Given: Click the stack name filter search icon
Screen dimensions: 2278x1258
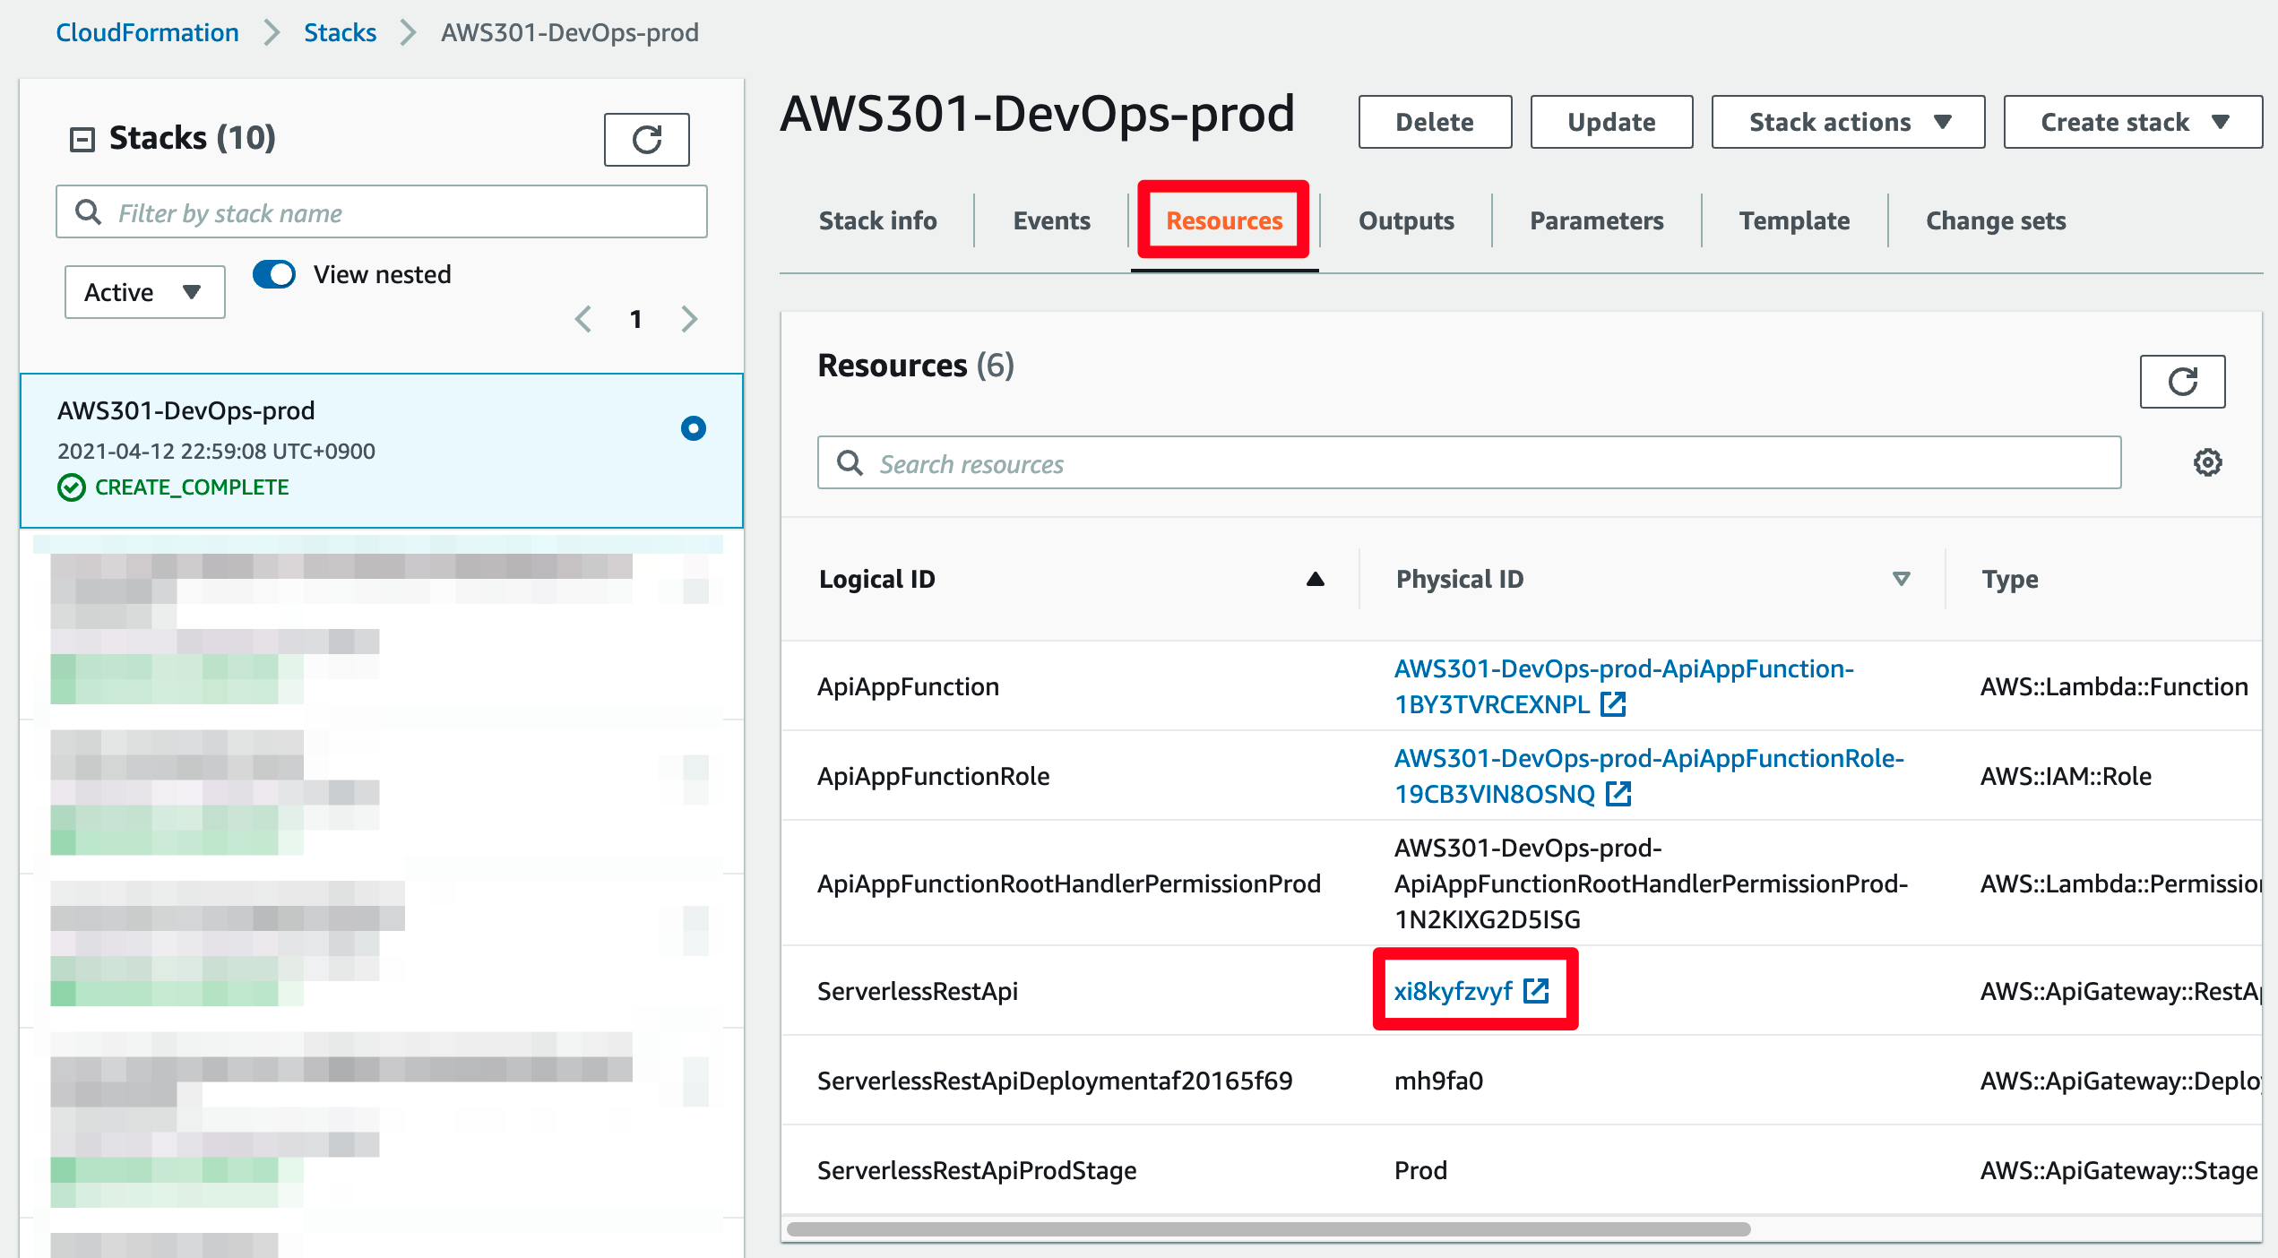Looking at the screenshot, I should pos(88,211).
